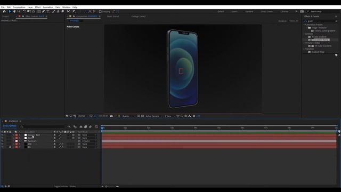Hide the Camera 1 layer eye icon
The width and height of the screenshot is (341, 192).
click(x=2, y=141)
